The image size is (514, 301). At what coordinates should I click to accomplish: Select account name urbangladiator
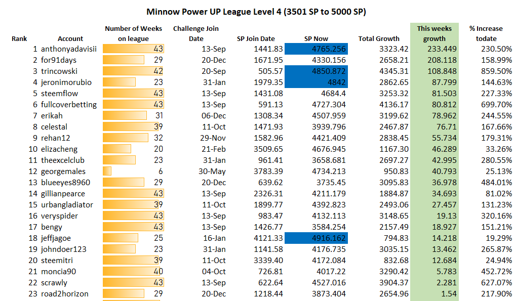tap(67, 205)
